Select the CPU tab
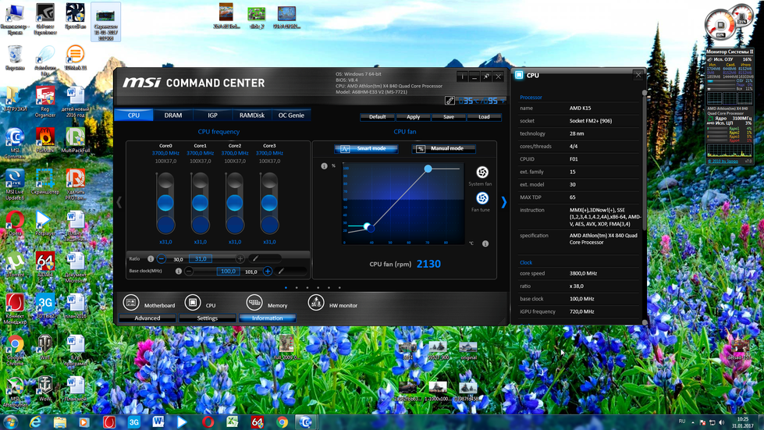The image size is (764, 430). (x=133, y=115)
